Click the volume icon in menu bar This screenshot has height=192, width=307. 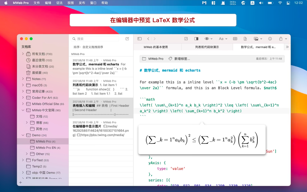point(261,3)
